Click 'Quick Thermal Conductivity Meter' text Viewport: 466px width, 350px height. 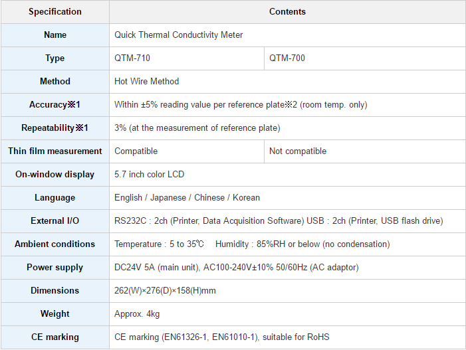point(179,35)
